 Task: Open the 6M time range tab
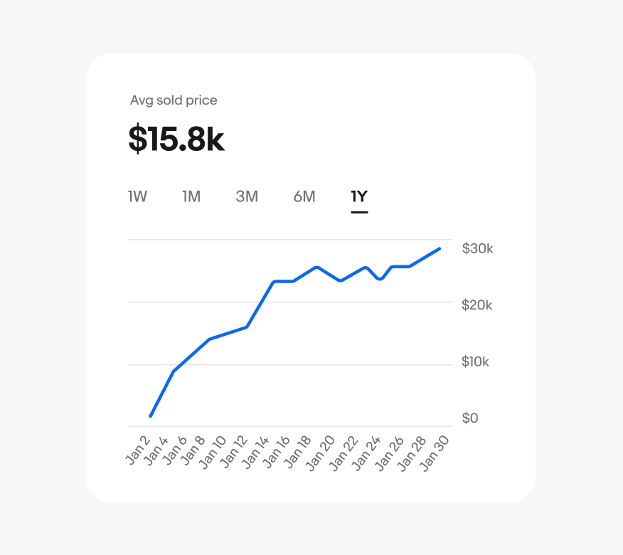(304, 196)
